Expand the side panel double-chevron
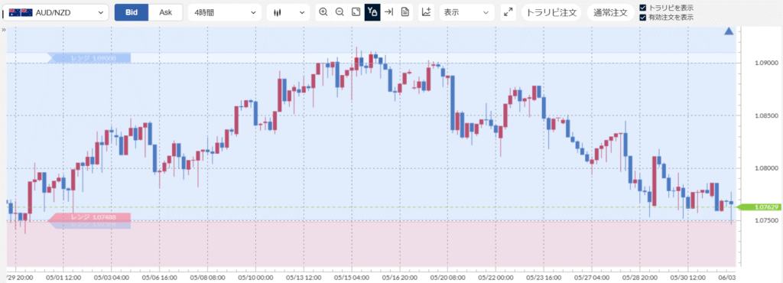 click(x=4, y=30)
